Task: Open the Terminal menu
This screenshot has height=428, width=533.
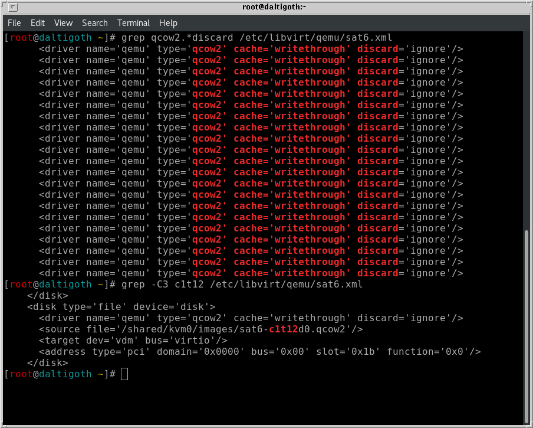Action: [133, 23]
